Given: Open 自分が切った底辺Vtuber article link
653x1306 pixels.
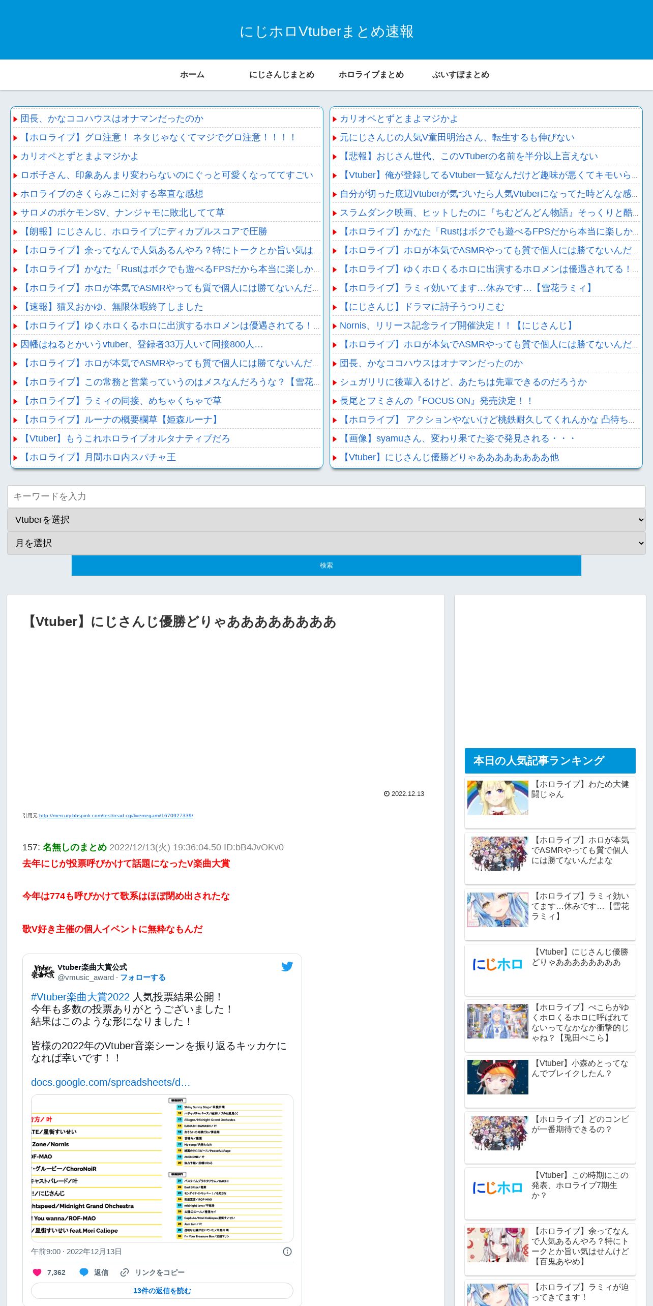Looking at the screenshot, I should (x=488, y=194).
